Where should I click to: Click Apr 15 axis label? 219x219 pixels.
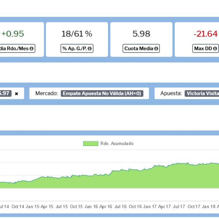[47, 207]
